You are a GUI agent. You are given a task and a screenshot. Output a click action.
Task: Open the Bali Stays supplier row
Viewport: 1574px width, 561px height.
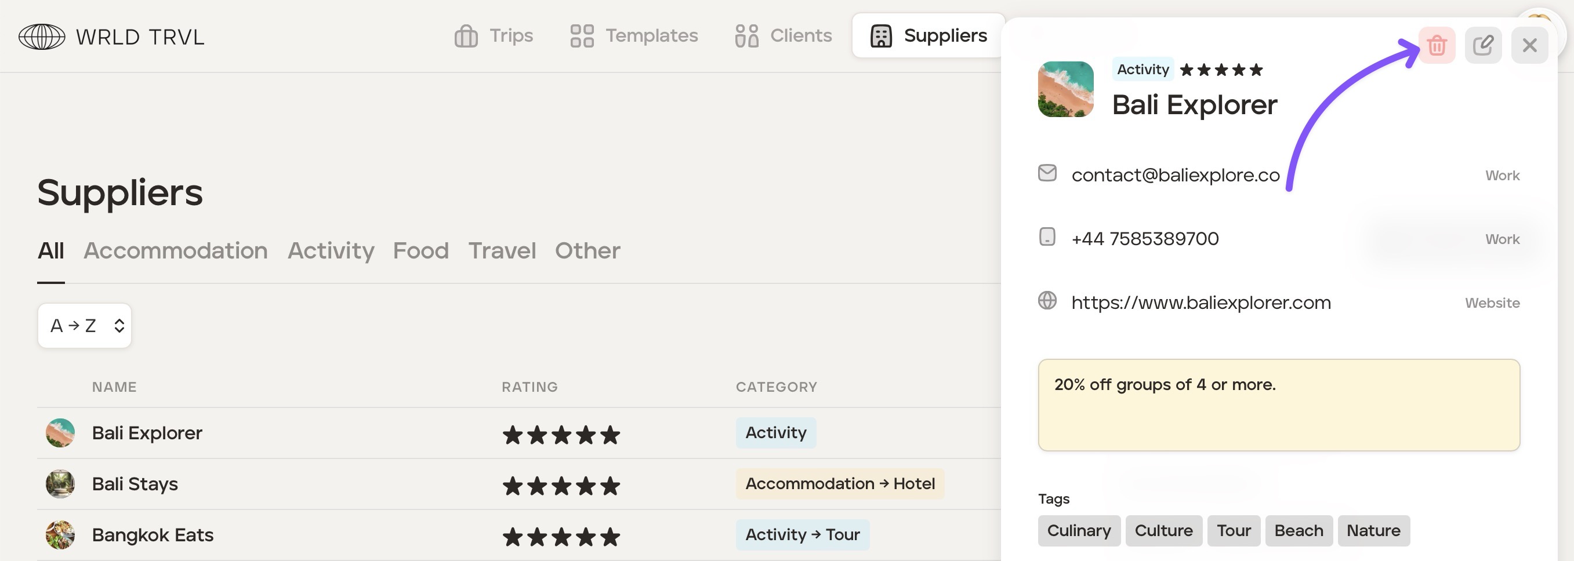point(135,484)
